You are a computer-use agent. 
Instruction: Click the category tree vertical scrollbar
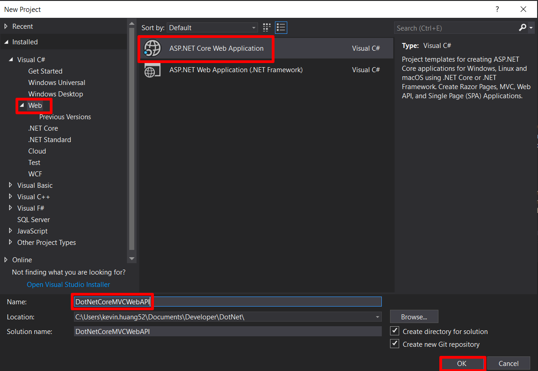pos(132,137)
